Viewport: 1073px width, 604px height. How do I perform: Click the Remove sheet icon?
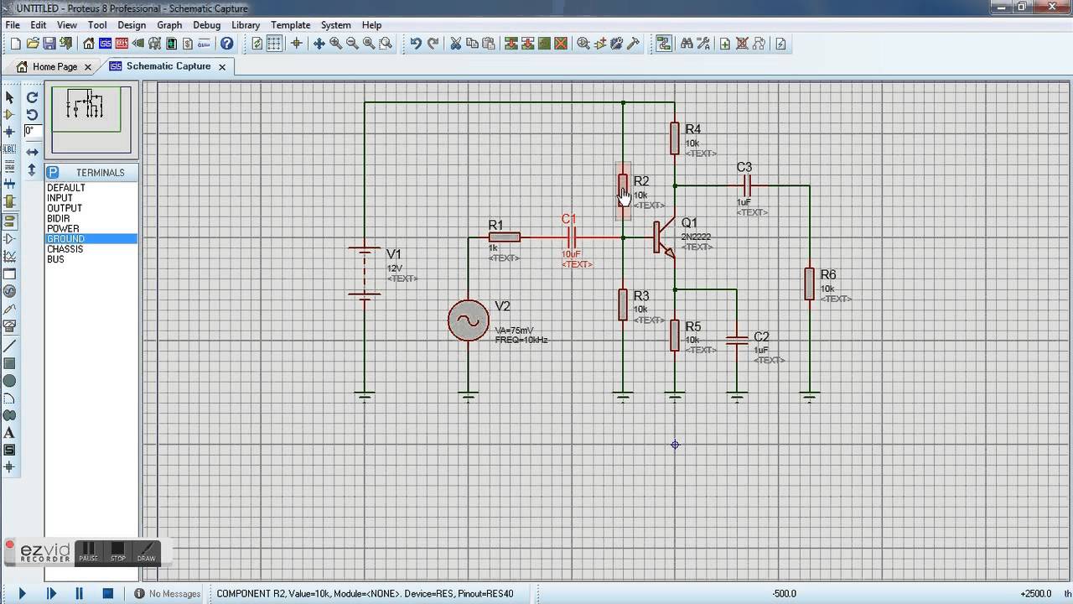(x=743, y=44)
